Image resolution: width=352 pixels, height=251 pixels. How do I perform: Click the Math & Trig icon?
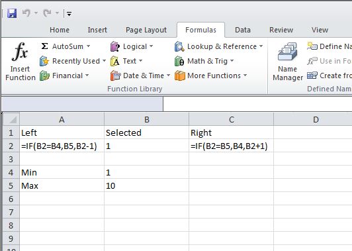pyautogui.click(x=179, y=61)
